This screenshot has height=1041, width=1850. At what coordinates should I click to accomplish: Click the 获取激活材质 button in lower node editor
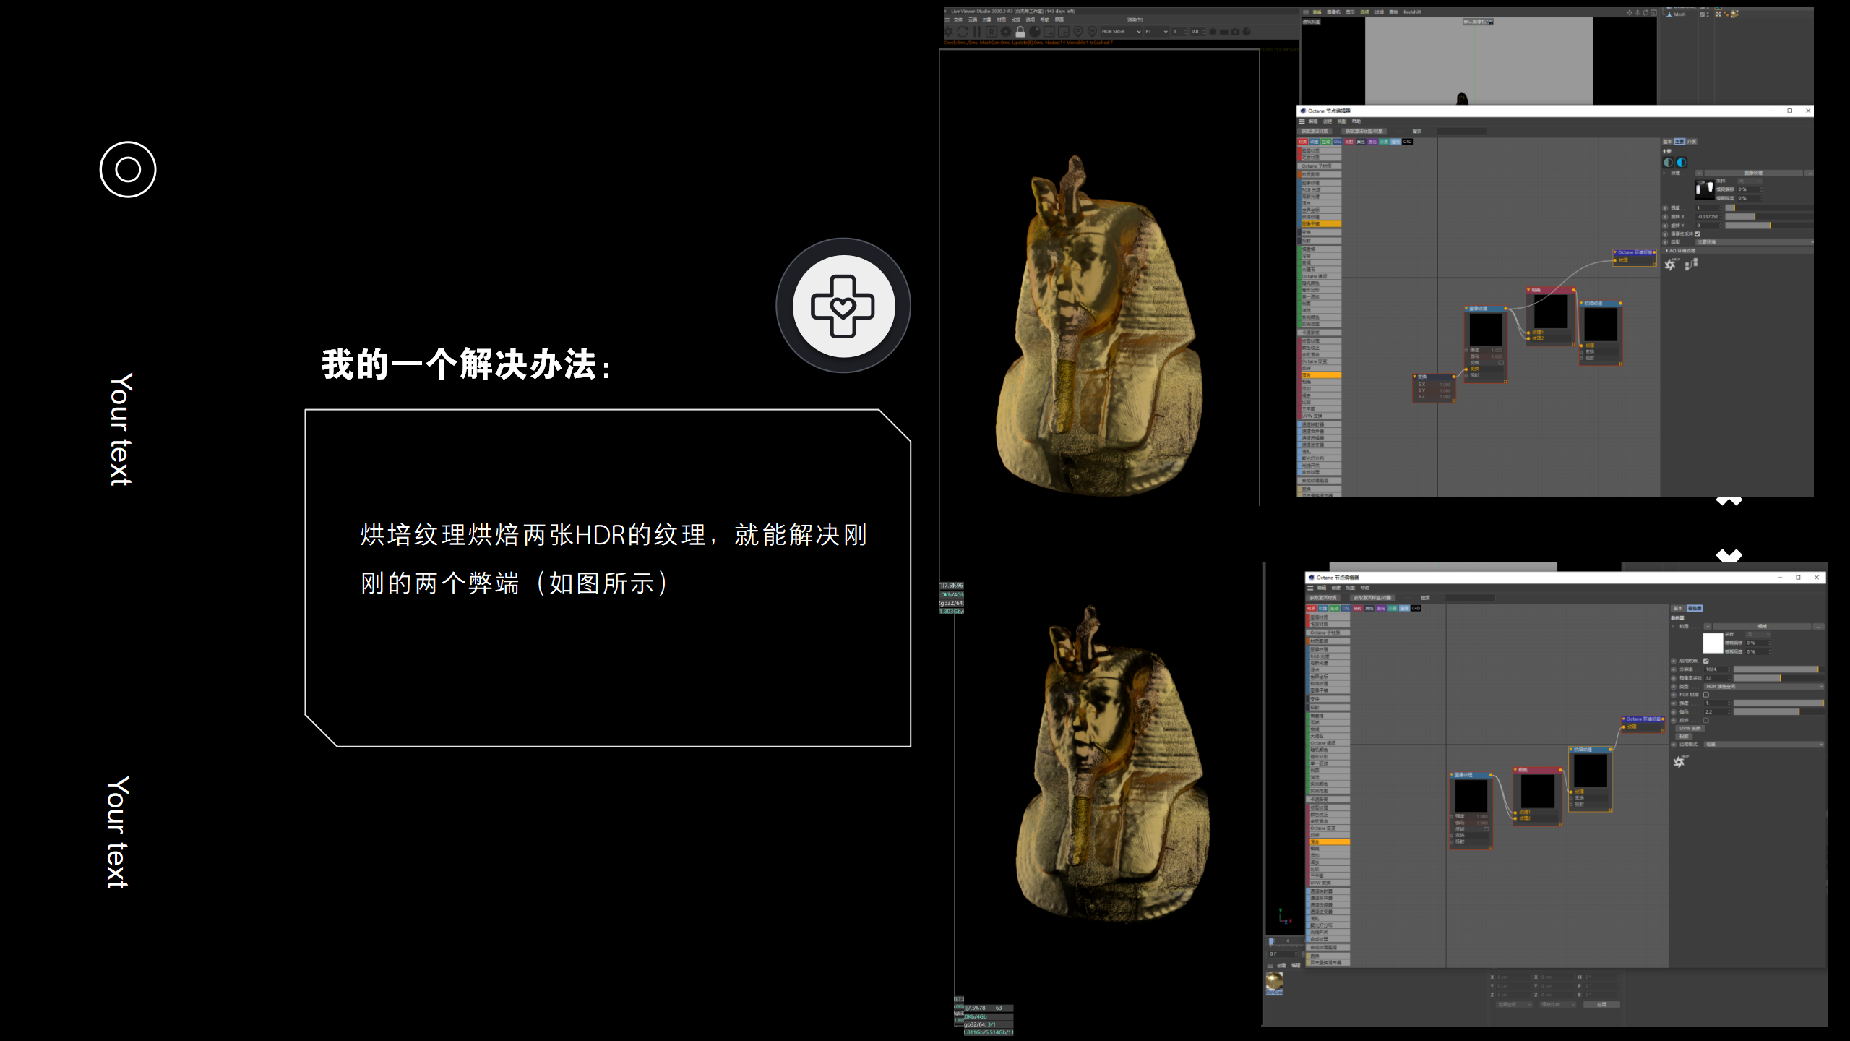click(x=1323, y=598)
